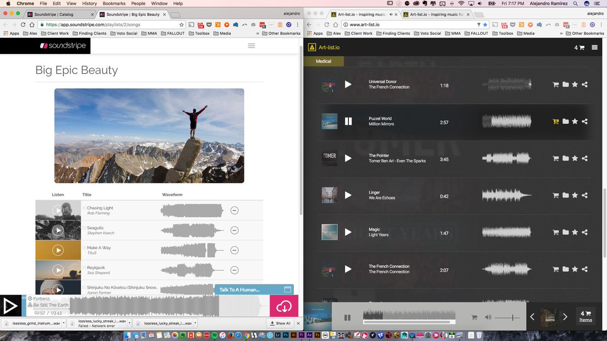Save The Pointer track to a folder
607x341 pixels.
[x=566, y=158]
